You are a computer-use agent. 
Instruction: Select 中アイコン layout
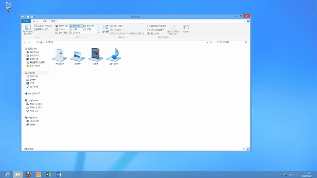(89, 26)
